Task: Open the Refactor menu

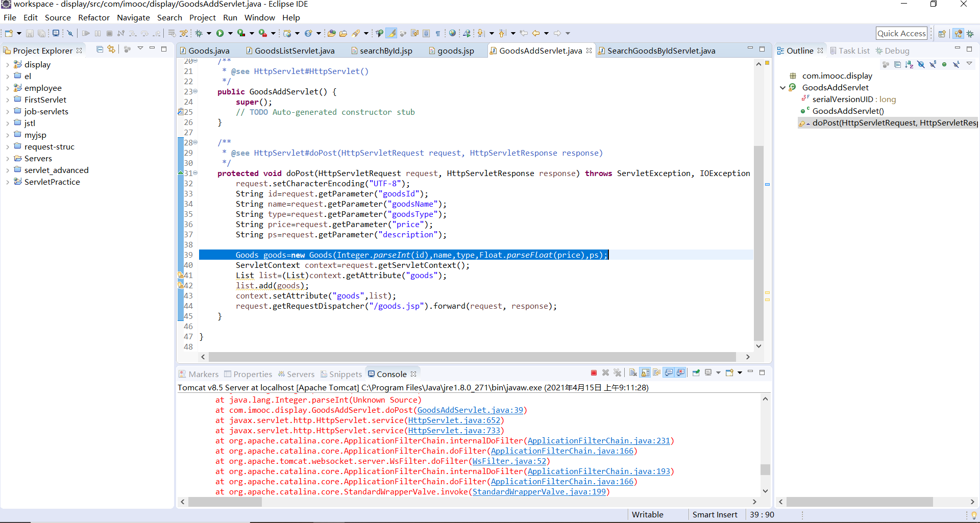Action: point(94,17)
